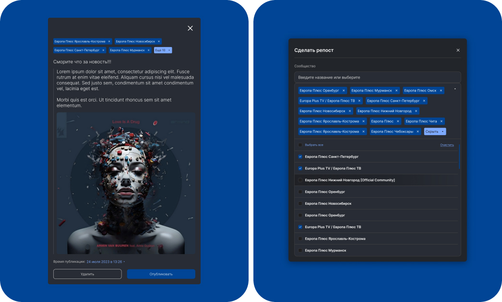Open the Love Is A Drug cover image
The image size is (502, 302).
126,183
